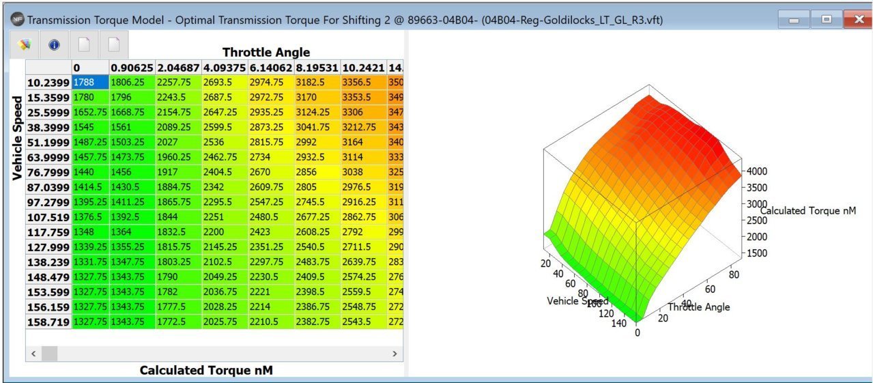This screenshot has height=383, width=873.
Task: Maximize the Transmission Torque Model window
Action: point(827,20)
